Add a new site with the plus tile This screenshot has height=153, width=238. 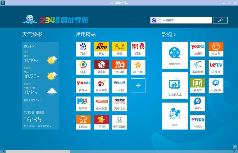point(138,86)
